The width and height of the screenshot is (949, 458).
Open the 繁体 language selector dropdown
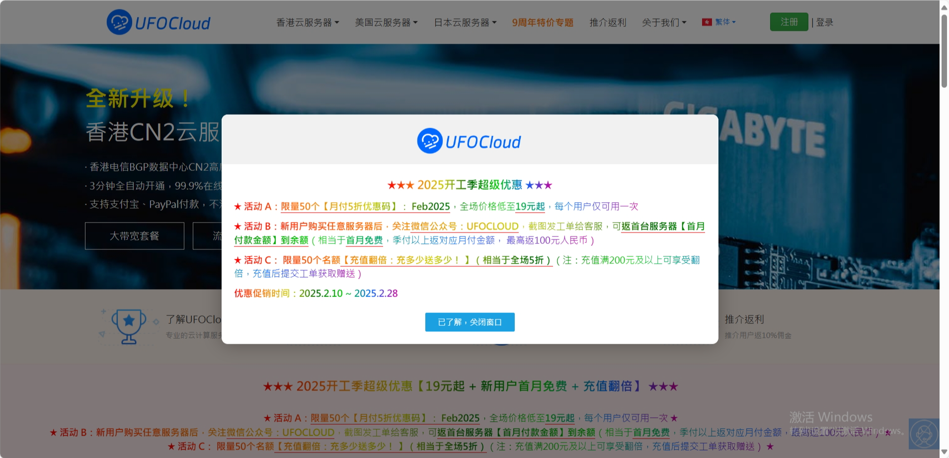pos(722,21)
